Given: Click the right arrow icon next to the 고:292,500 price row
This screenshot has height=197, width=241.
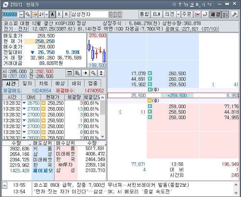Looking at the screenshot, I should pos(85,73).
